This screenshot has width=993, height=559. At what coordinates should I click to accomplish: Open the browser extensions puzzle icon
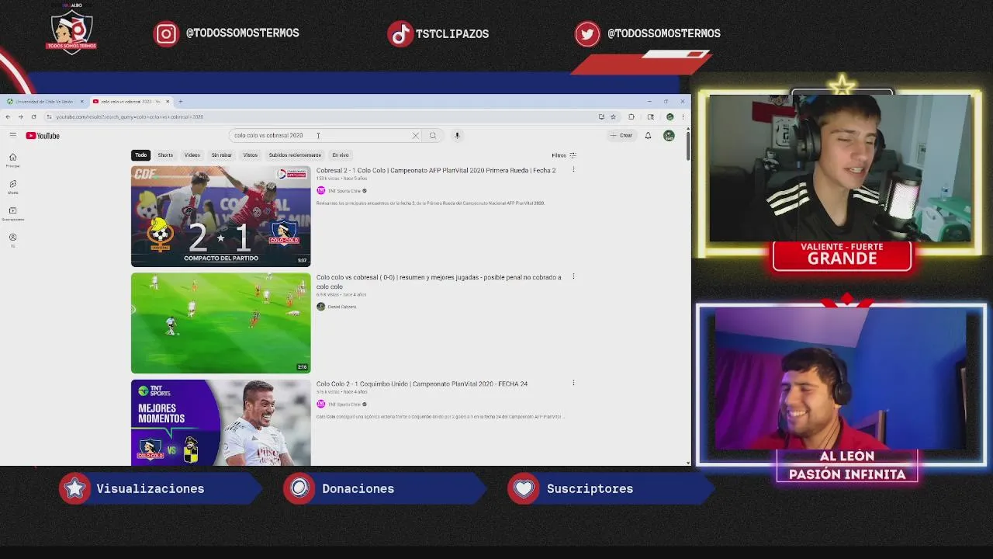(x=631, y=117)
